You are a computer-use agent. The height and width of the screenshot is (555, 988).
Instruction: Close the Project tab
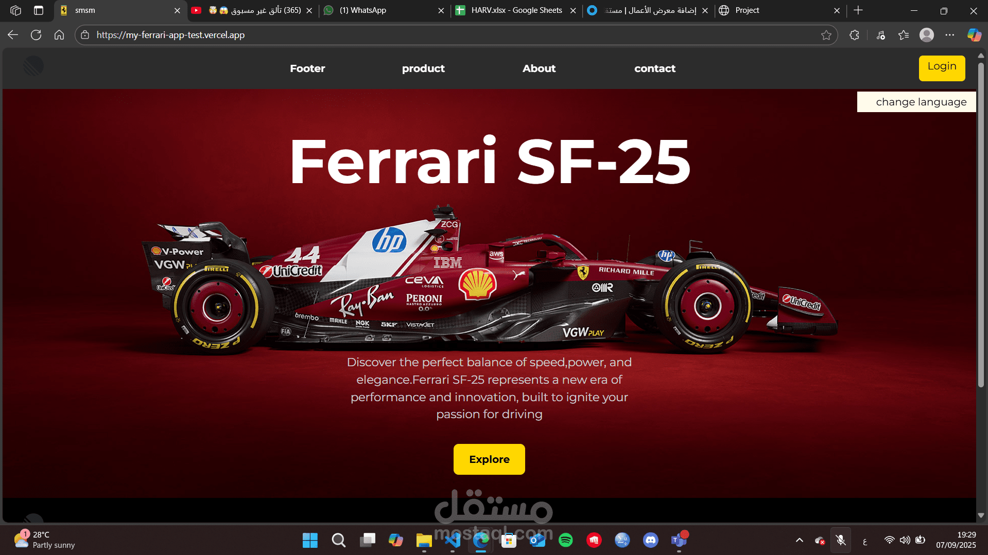click(837, 10)
